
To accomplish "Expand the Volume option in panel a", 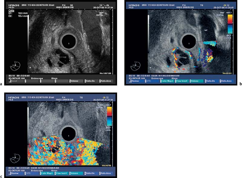I will (x=76, y=81).
